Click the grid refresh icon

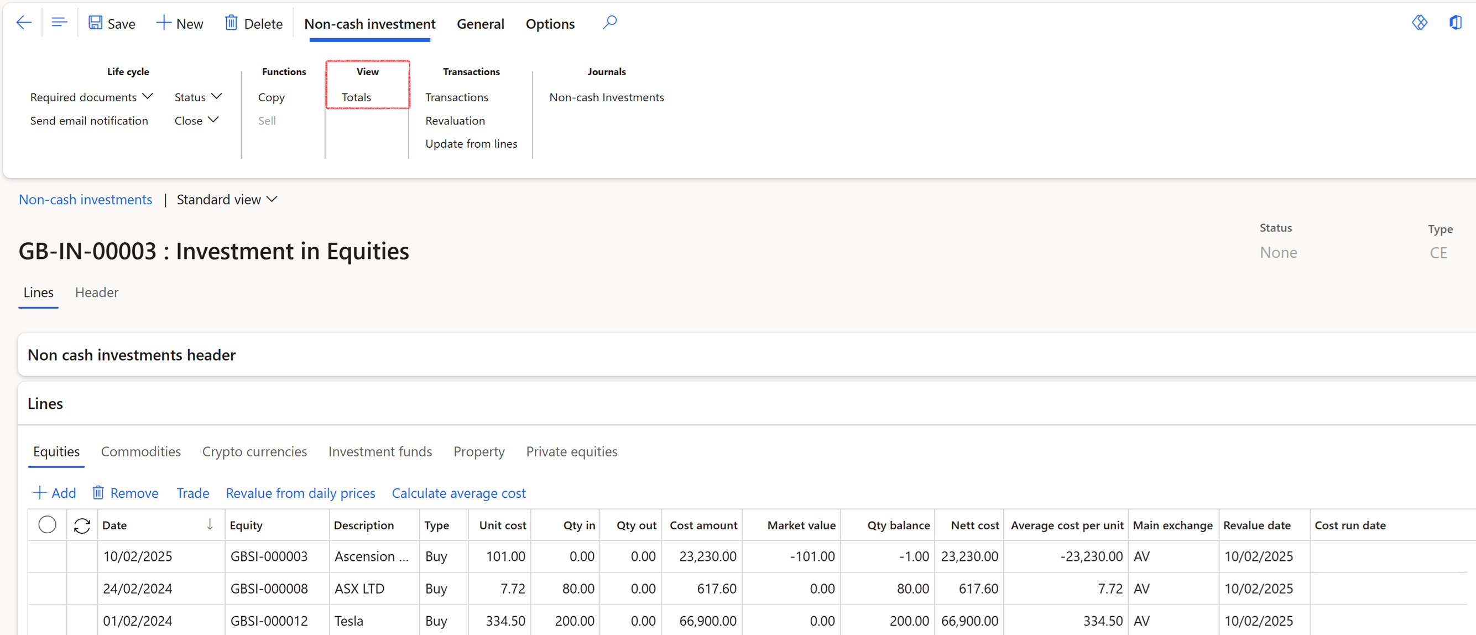click(x=82, y=525)
